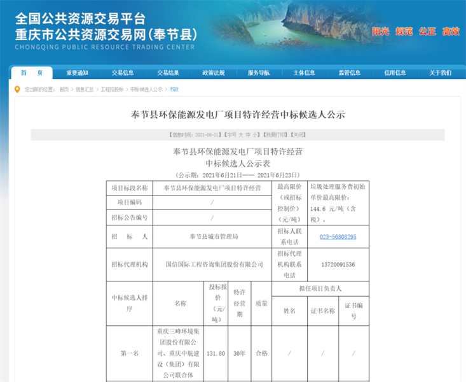Click 我要打印 to print page
466x382 pixels.
tap(276, 135)
